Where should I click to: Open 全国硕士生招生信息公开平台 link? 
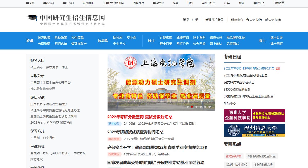tap(51, 83)
